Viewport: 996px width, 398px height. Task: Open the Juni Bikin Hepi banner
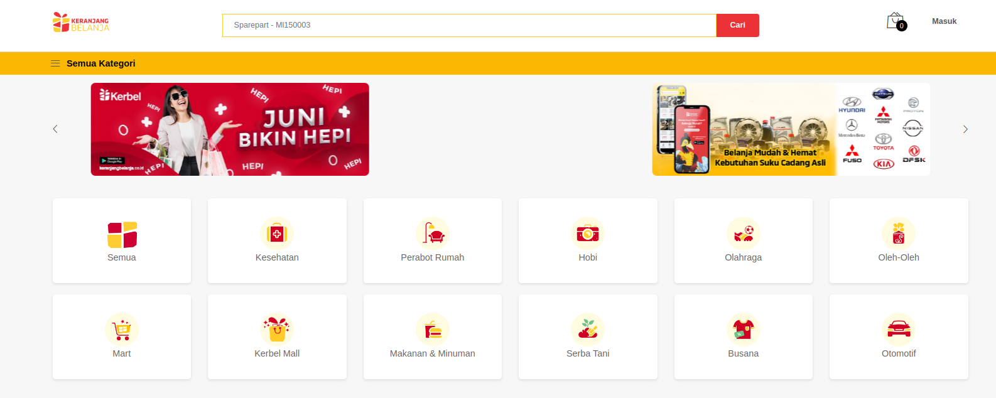pyautogui.click(x=230, y=129)
